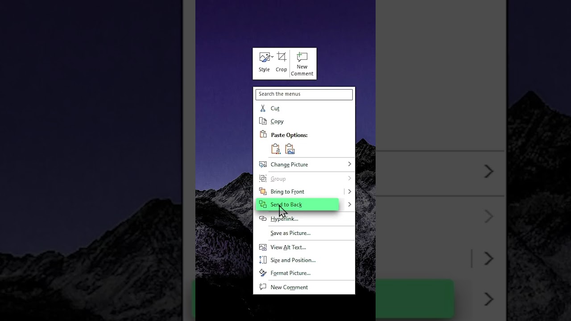This screenshot has height=321, width=571.
Task: Click the Size and Position icon
Action: pos(263,260)
